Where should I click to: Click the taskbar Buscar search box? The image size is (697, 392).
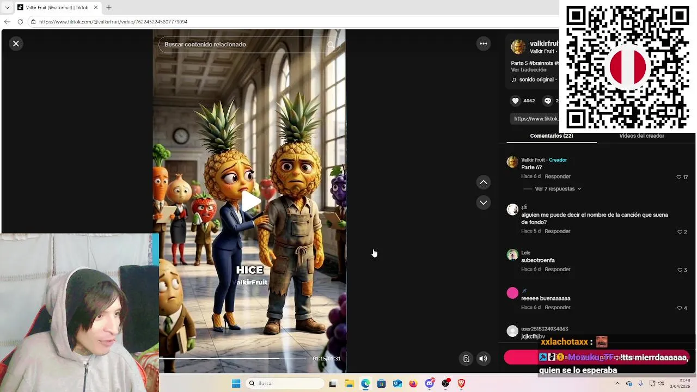(x=284, y=384)
